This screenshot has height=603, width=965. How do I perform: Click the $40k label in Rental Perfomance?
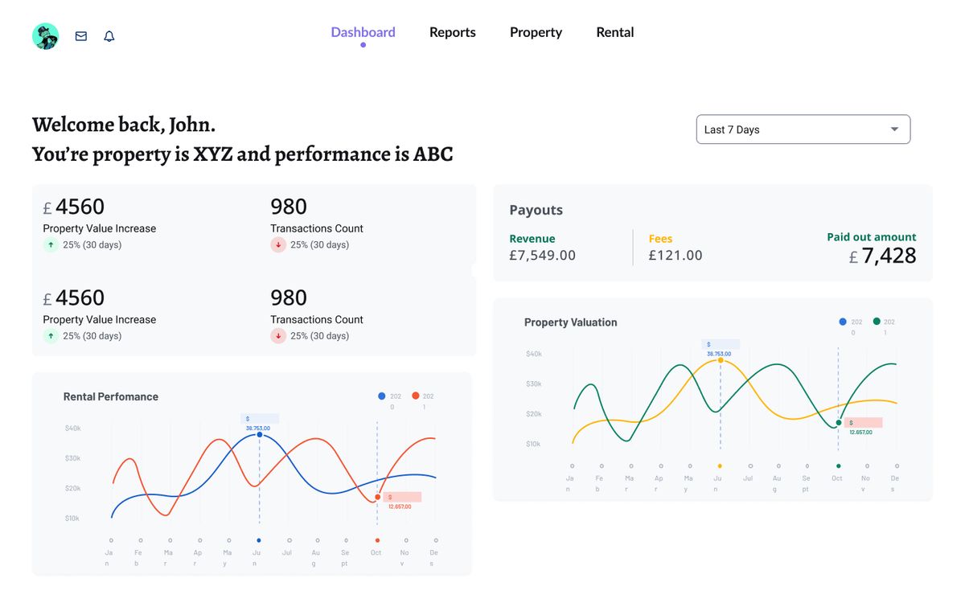tap(72, 429)
